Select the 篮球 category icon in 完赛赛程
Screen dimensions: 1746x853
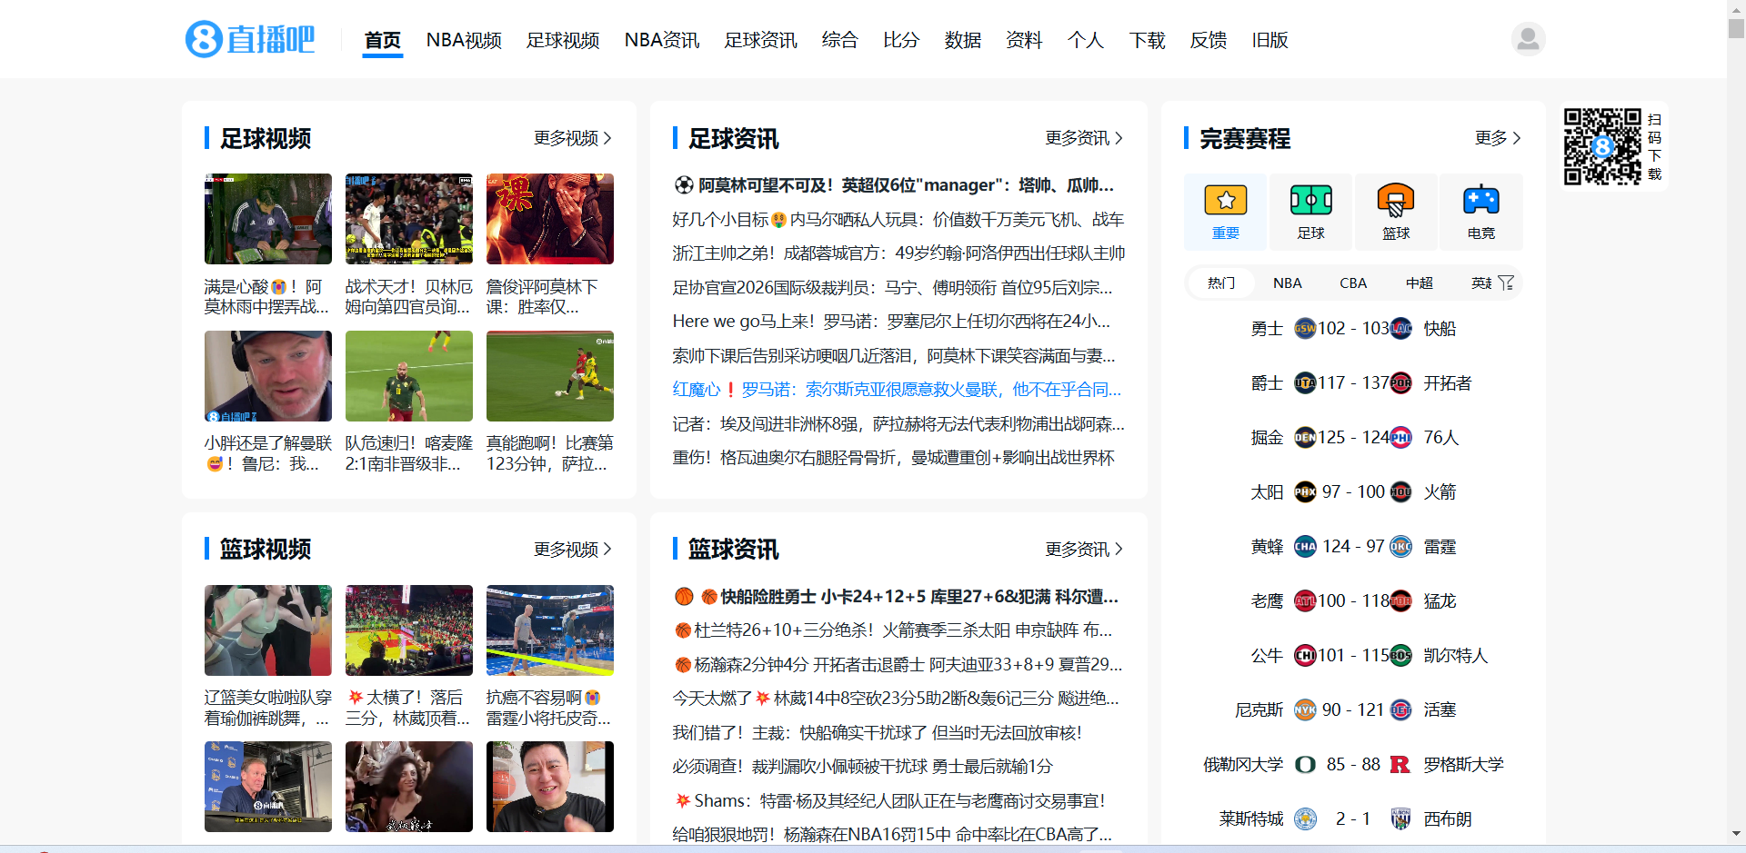coord(1396,211)
